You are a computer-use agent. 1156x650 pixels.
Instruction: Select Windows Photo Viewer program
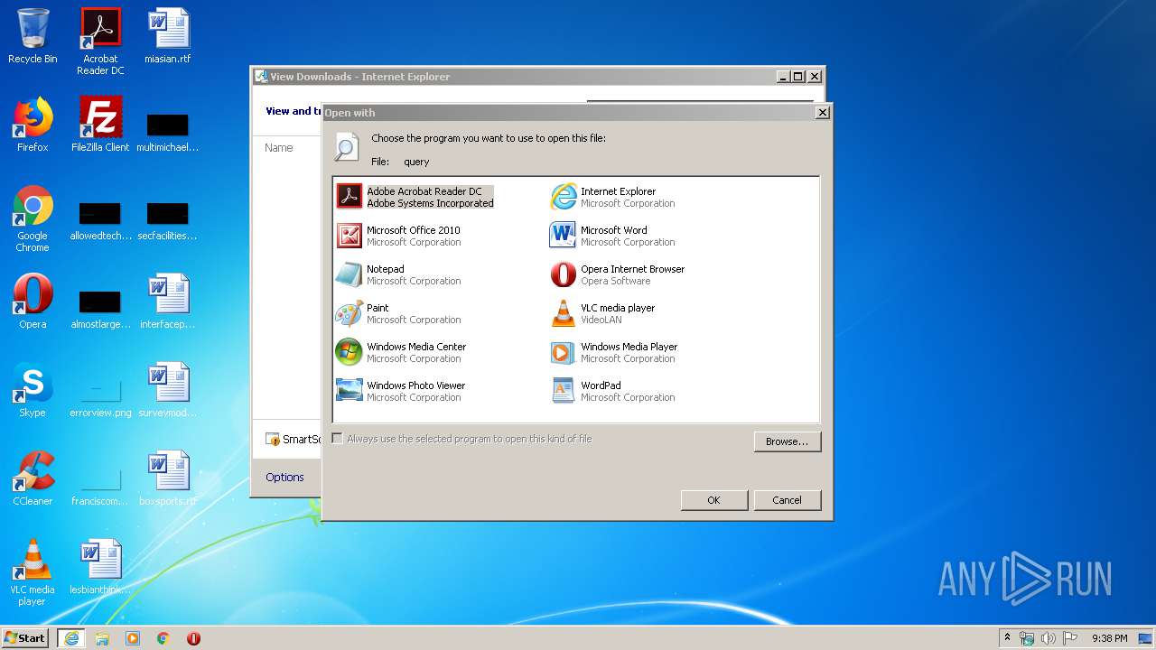401,391
